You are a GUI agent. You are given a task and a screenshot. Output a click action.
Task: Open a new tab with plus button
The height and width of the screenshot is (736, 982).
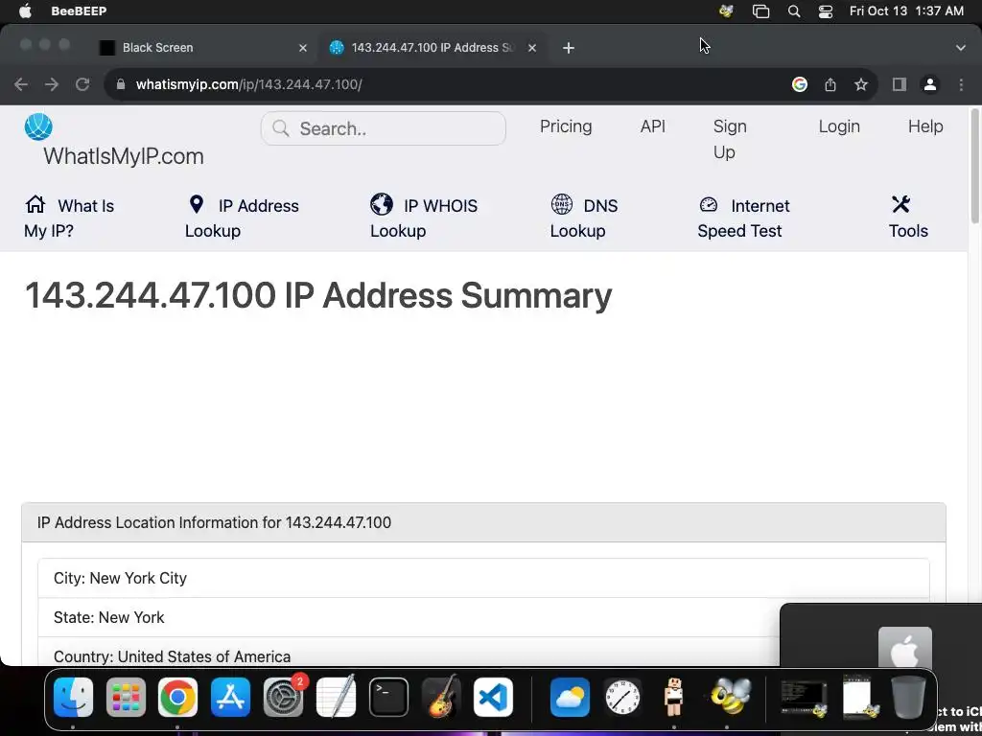pyautogui.click(x=568, y=48)
